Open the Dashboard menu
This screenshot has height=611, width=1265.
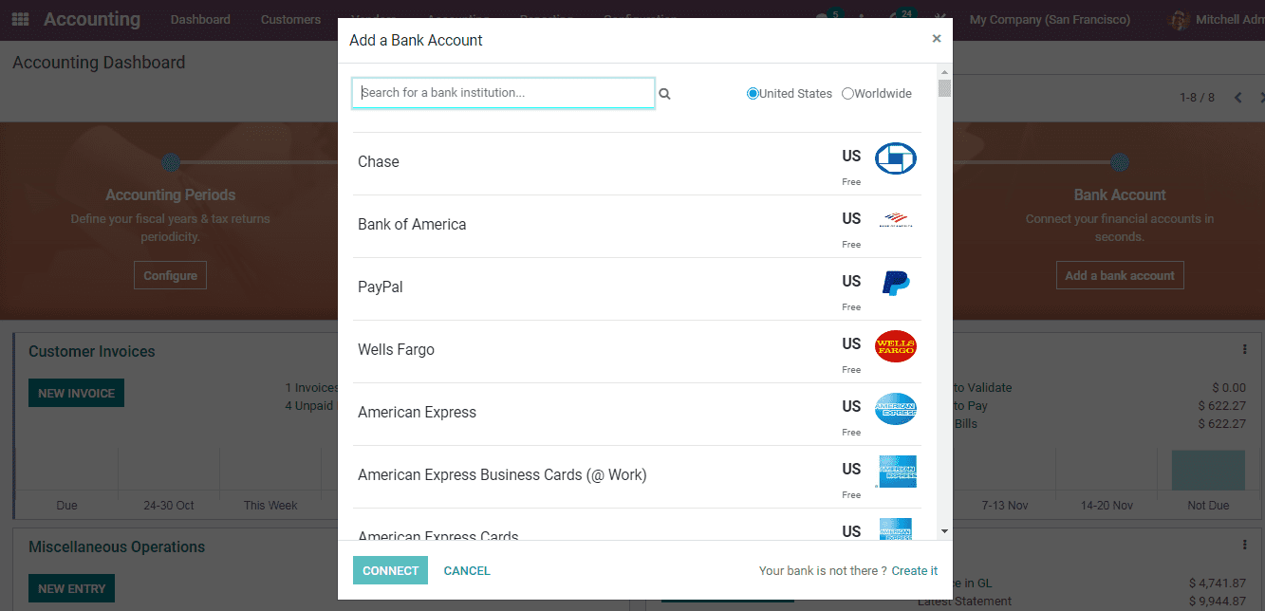point(200,19)
